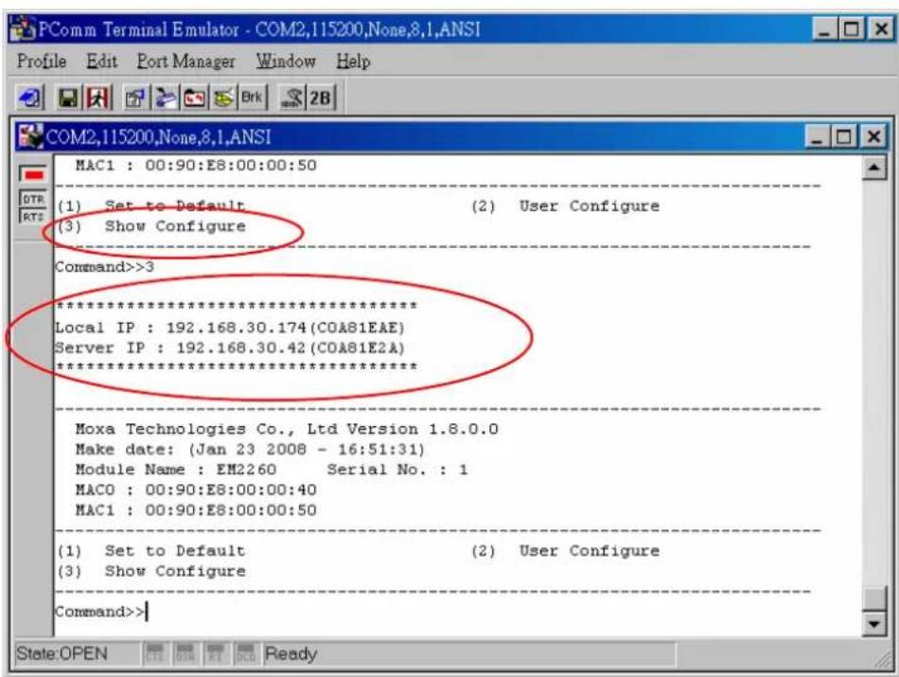Click the final Command>> prompt with the cursor

[x=101, y=612]
